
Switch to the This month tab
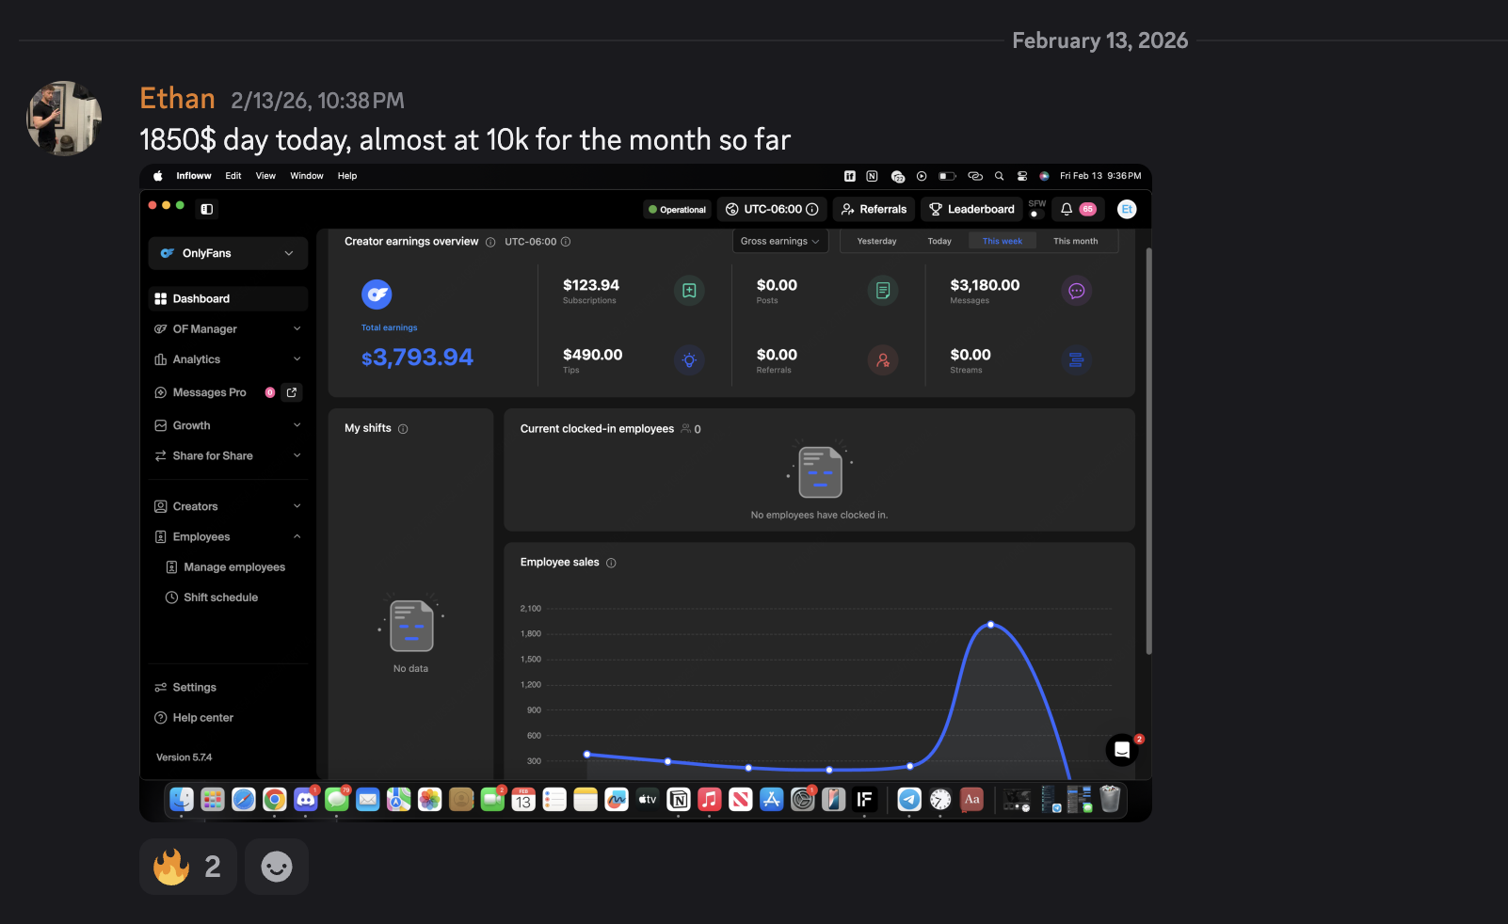1075,241
